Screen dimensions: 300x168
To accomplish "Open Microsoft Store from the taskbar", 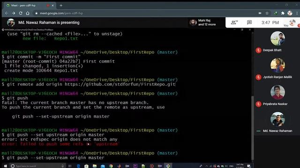I will click(86, 166).
